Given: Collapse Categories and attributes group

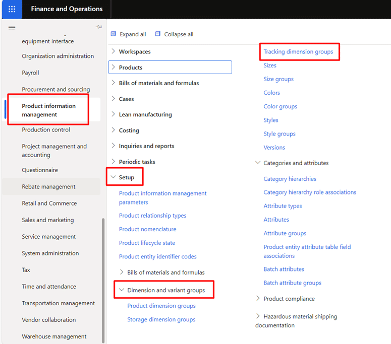Looking at the screenshot, I should [258, 163].
